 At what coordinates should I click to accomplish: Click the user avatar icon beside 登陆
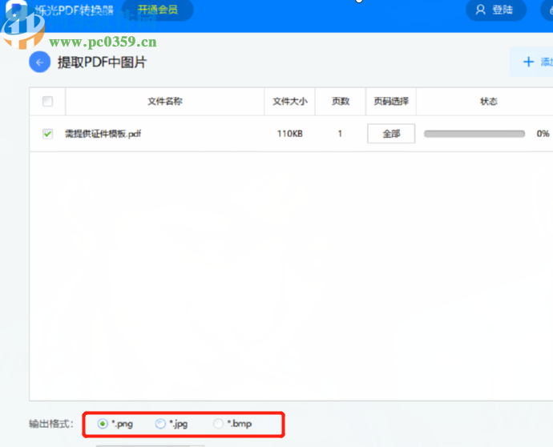point(480,10)
